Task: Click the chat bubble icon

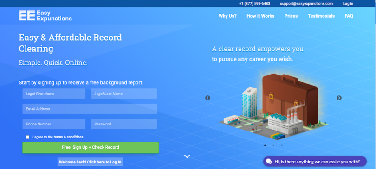Action: click(x=269, y=162)
